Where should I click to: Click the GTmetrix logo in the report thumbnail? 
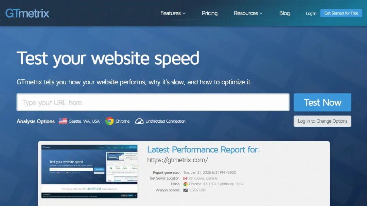pos(47,147)
